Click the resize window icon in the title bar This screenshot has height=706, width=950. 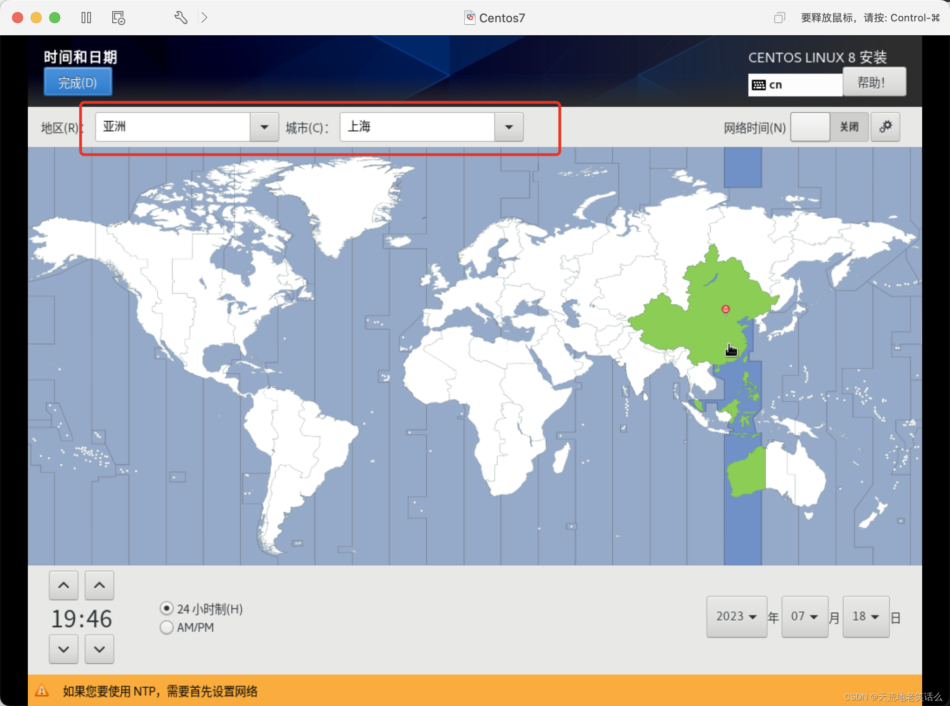pyautogui.click(x=779, y=18)
